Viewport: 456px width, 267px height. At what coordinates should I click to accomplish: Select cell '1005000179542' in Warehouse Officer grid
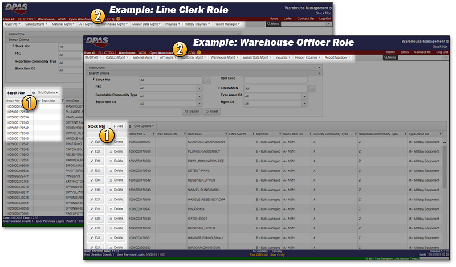(x=140, y=180)
